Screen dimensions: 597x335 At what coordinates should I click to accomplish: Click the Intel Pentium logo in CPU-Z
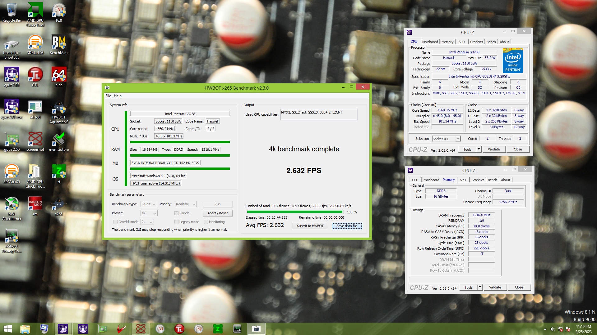pyautogui.click(x=513, y=60)
